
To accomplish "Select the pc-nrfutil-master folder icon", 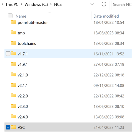I will 14,22.
